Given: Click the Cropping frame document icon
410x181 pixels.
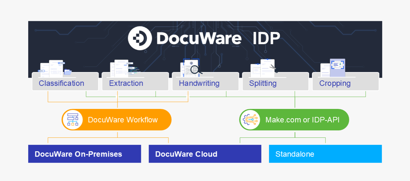Looking at the screenshot, I should pyautogui.click(x=333, y=68).
